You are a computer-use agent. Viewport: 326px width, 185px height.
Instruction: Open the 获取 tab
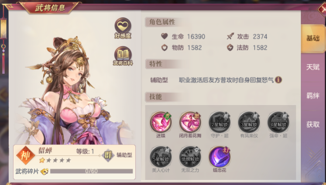tap(313, 124)
